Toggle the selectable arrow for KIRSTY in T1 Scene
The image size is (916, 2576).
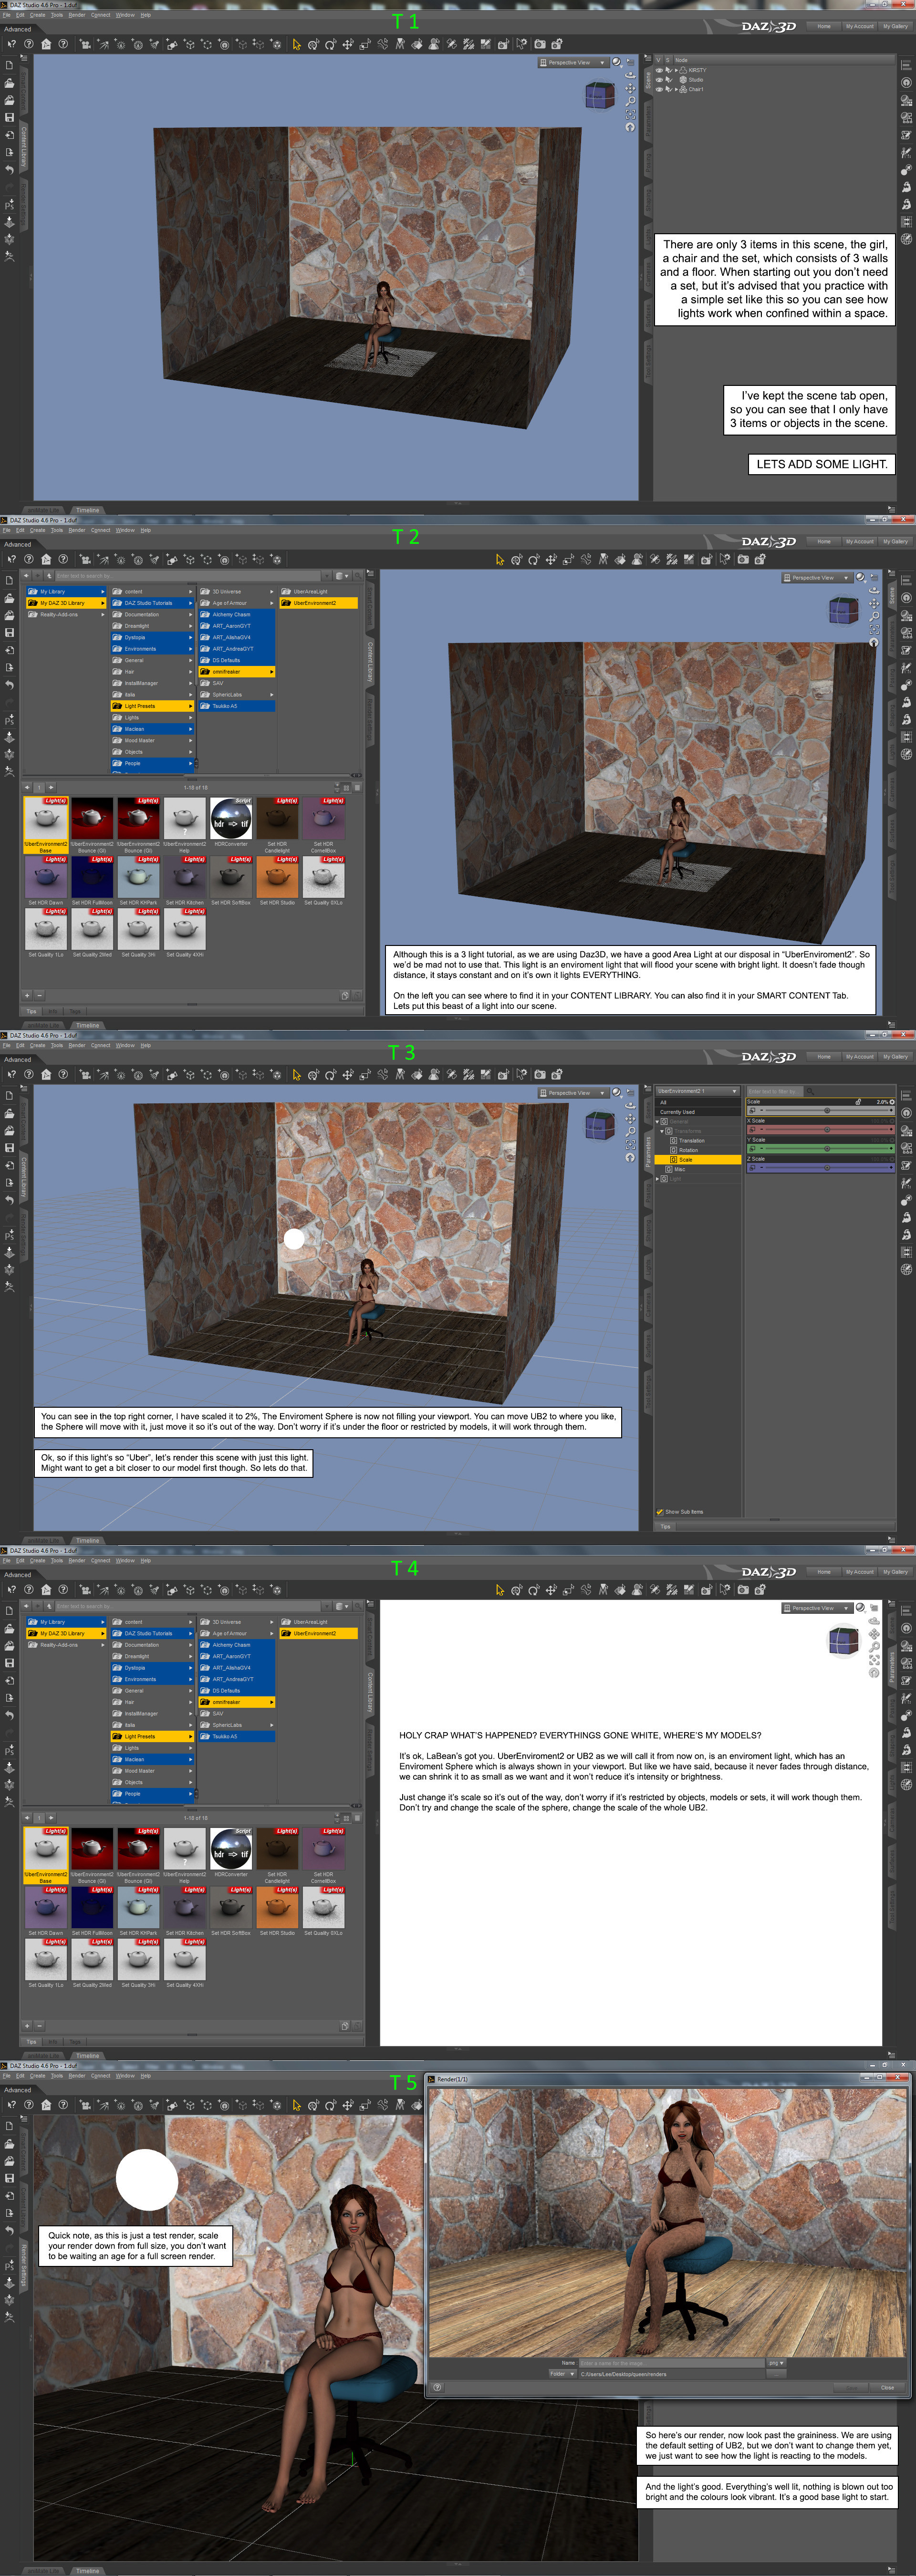click(x=668, y=70)
